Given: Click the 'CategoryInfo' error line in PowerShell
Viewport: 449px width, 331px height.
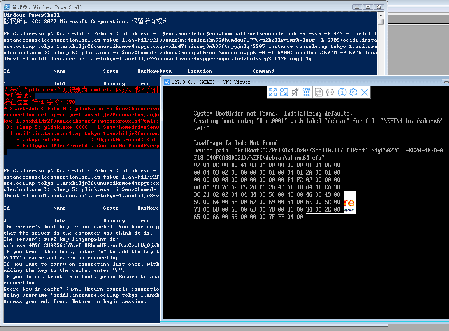Looking at the screenshot, I should (88, 140).
